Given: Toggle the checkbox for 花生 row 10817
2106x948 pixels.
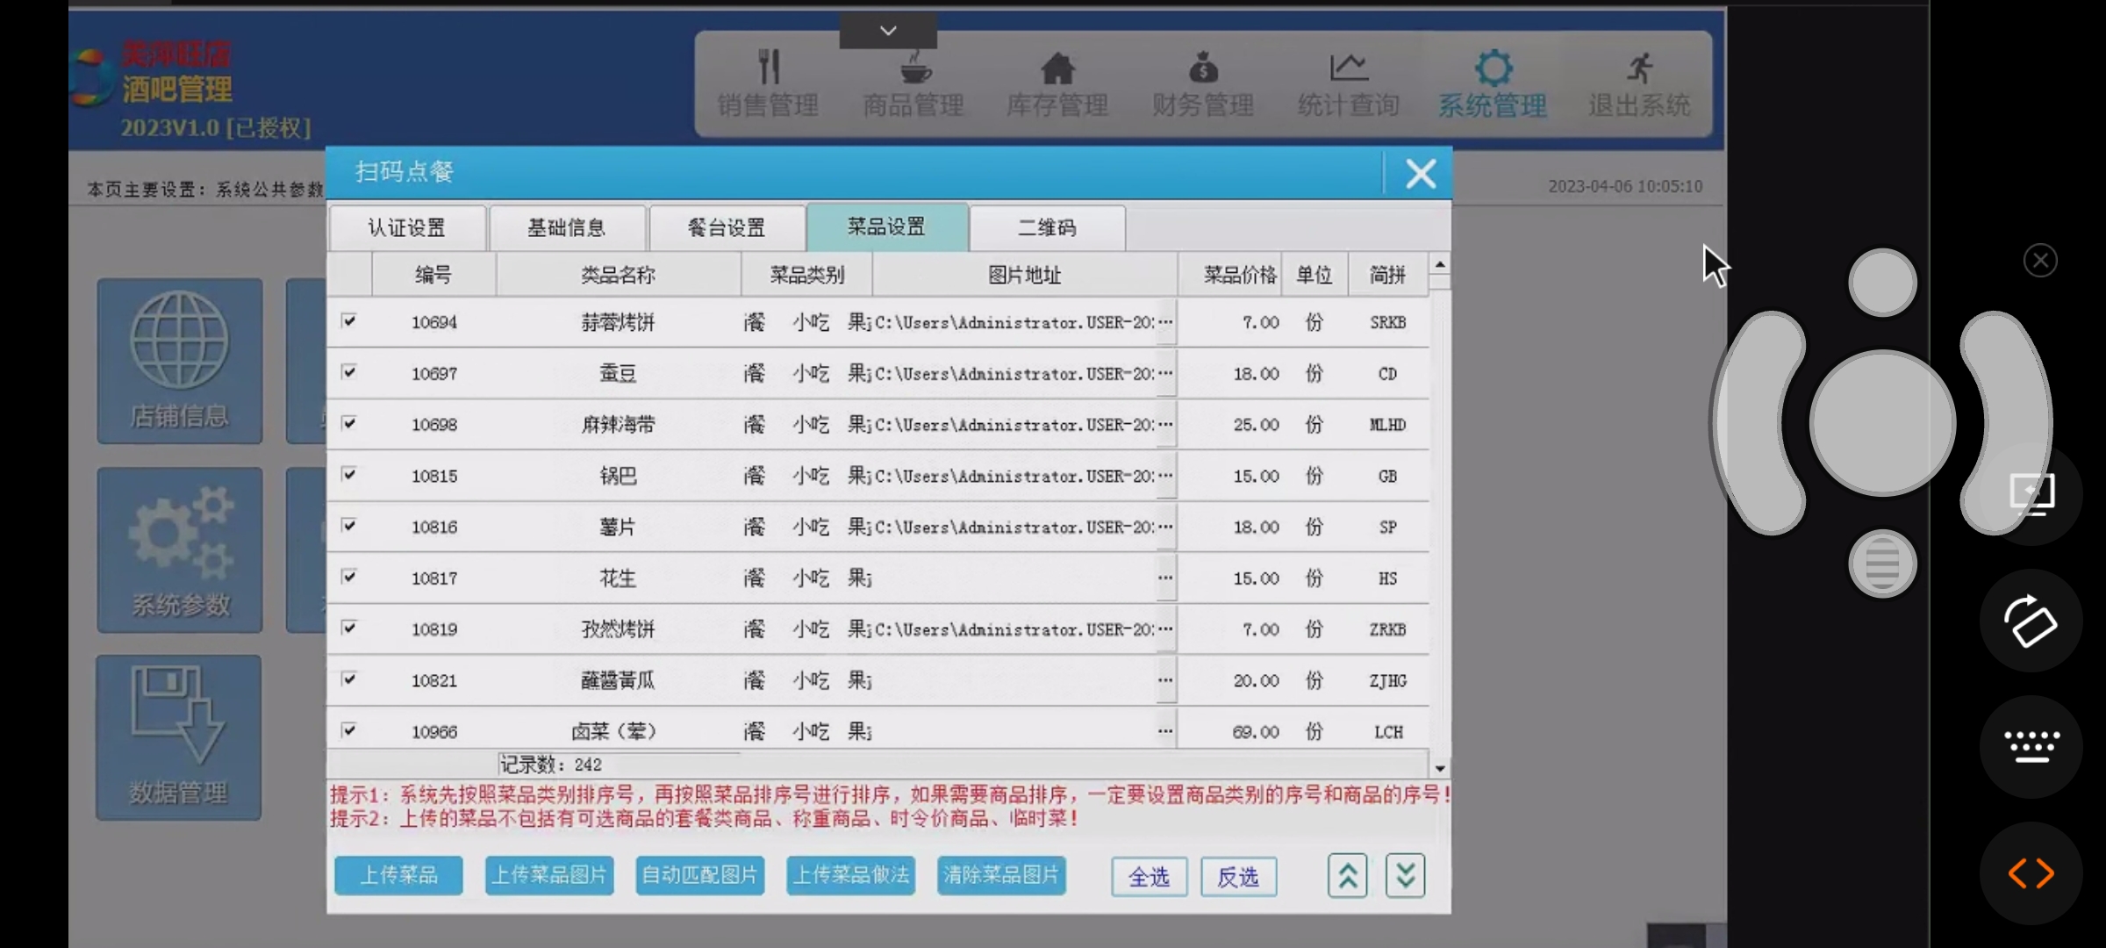Looking at the screenshot, I should pyautogui.click(x=349, y=577).
